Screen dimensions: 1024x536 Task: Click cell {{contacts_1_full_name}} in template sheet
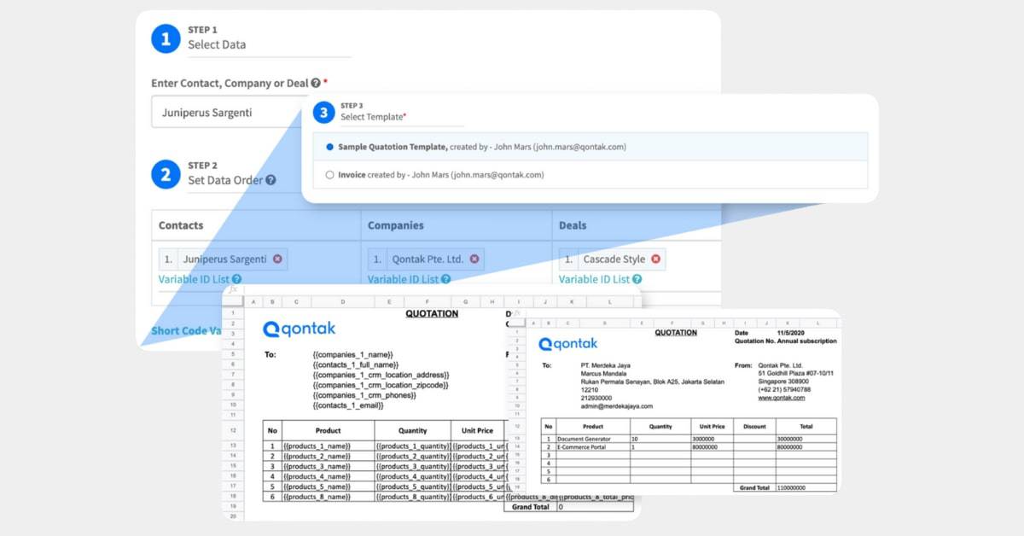[x=355, y=364]
